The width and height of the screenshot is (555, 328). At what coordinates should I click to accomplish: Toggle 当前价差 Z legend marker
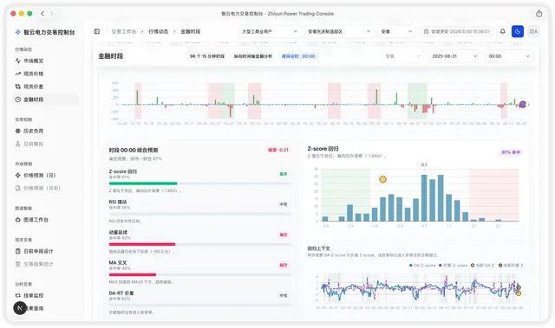click(511, 265)
